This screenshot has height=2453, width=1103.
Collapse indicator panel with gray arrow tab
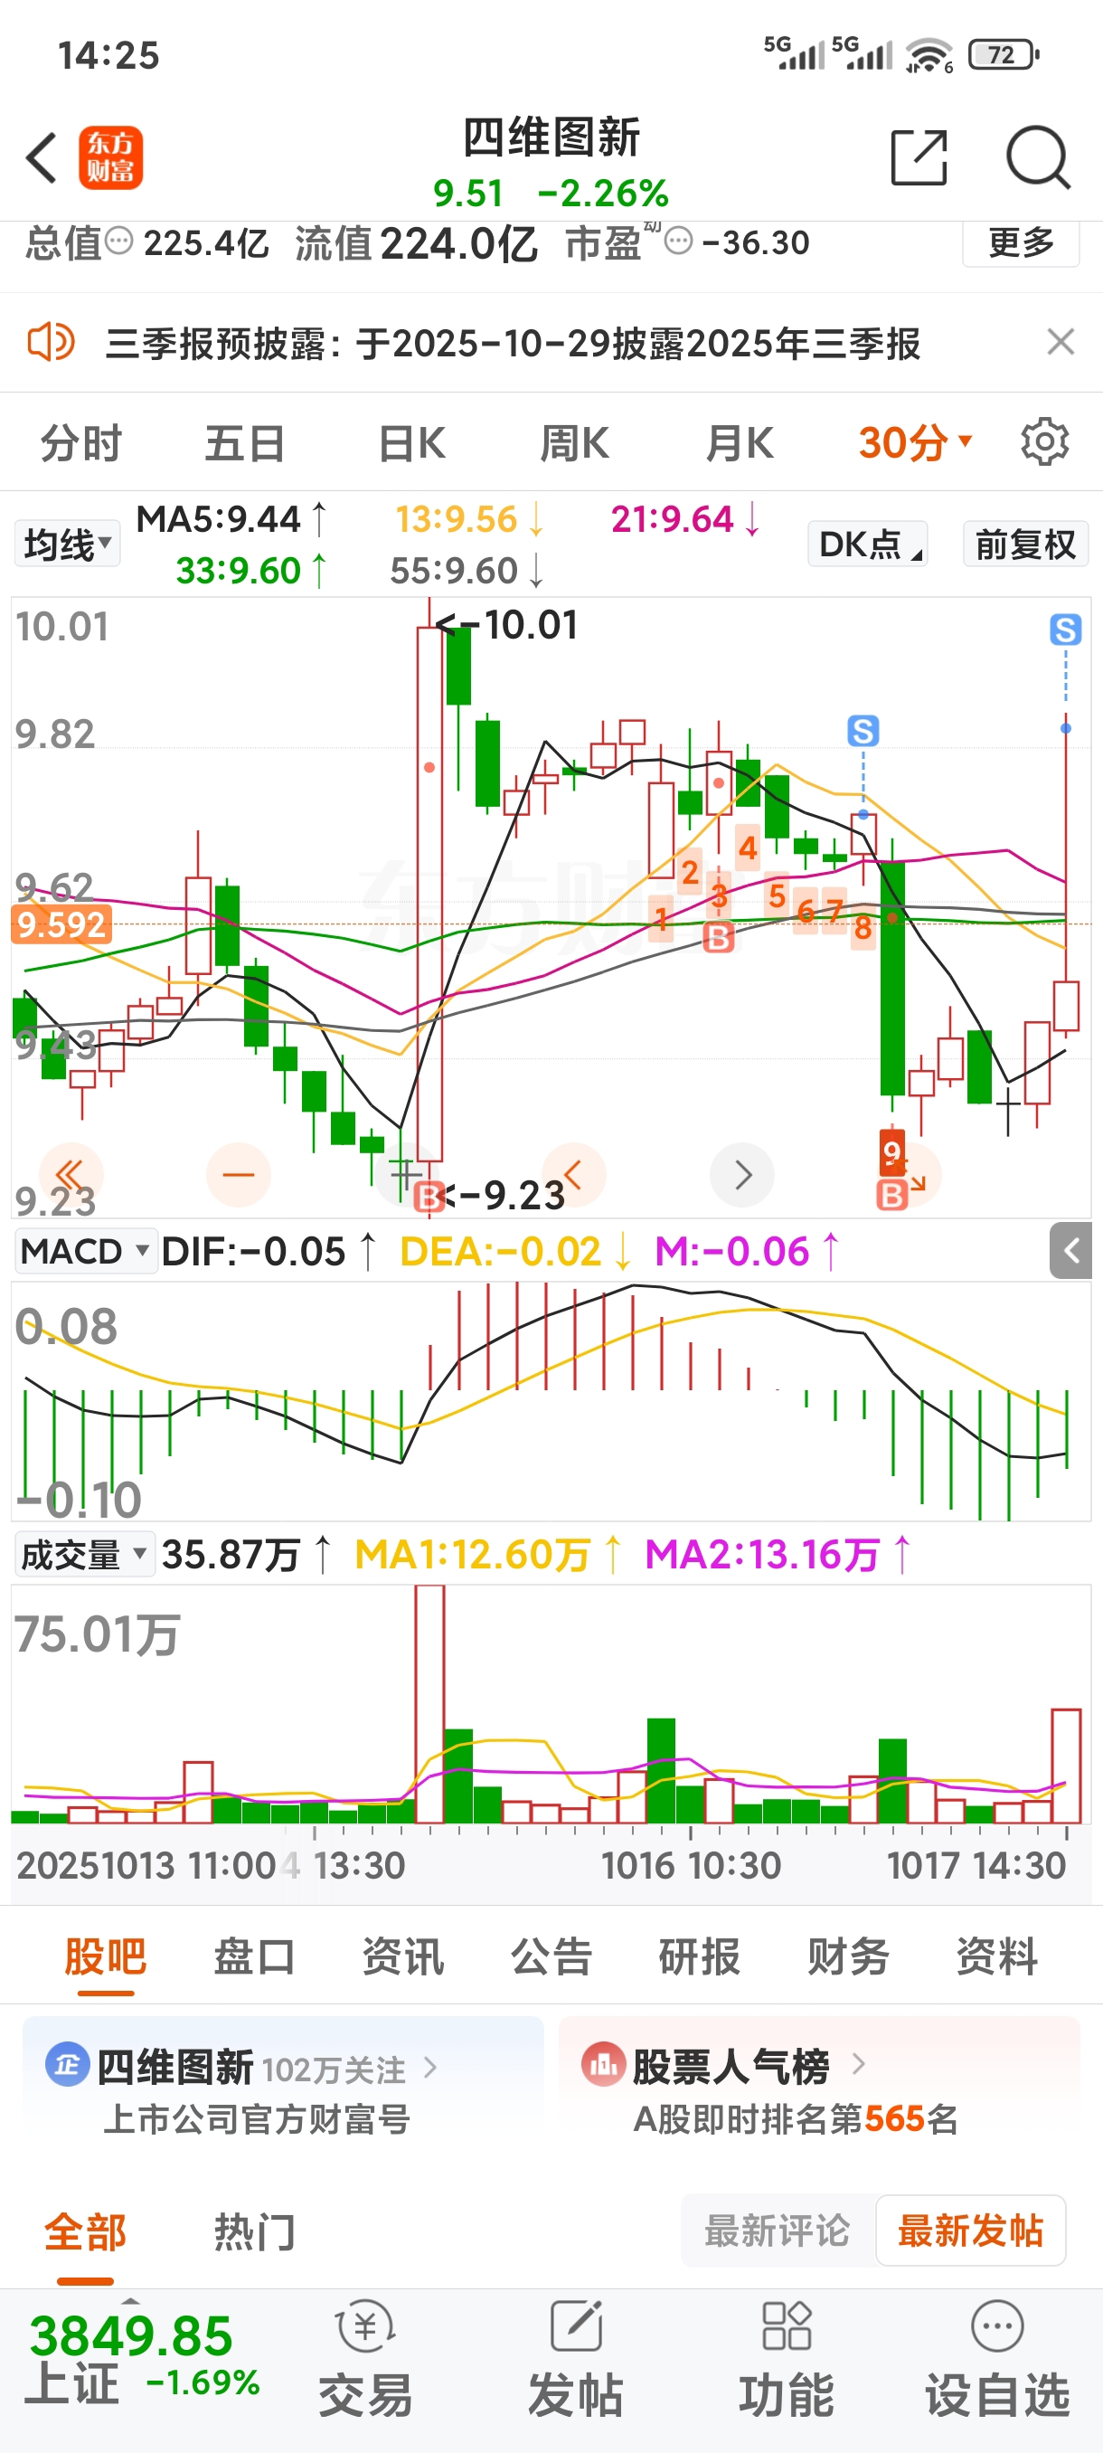coord(1070,1250)
